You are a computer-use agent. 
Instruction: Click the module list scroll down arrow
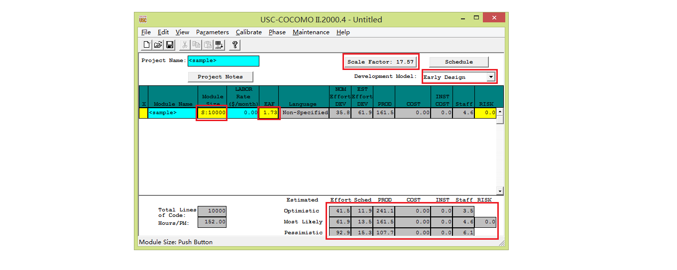(500, 191)
